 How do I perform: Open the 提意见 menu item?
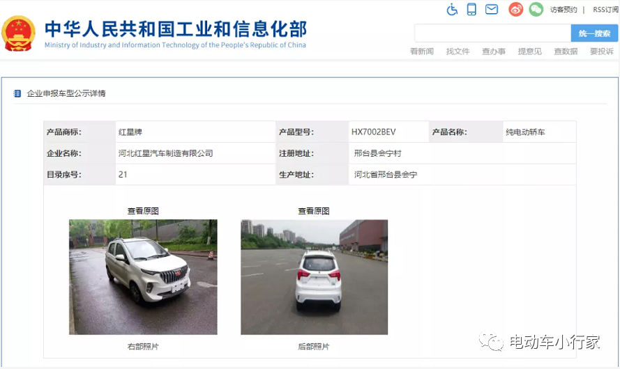pyautogui.click(x=530, y=52)
